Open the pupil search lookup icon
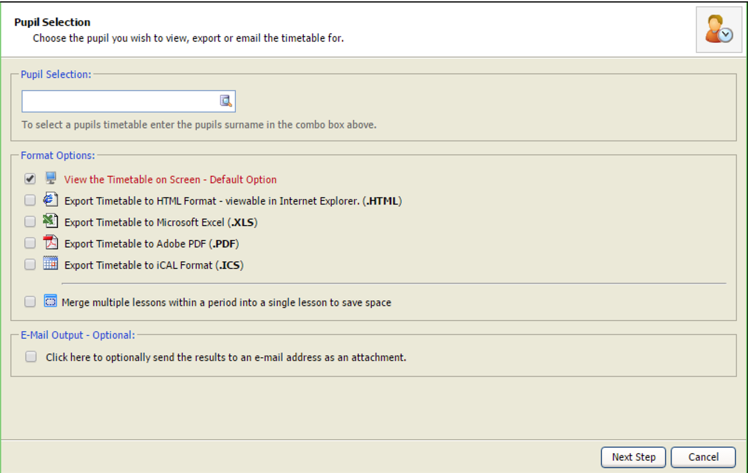 pos(226,101)
